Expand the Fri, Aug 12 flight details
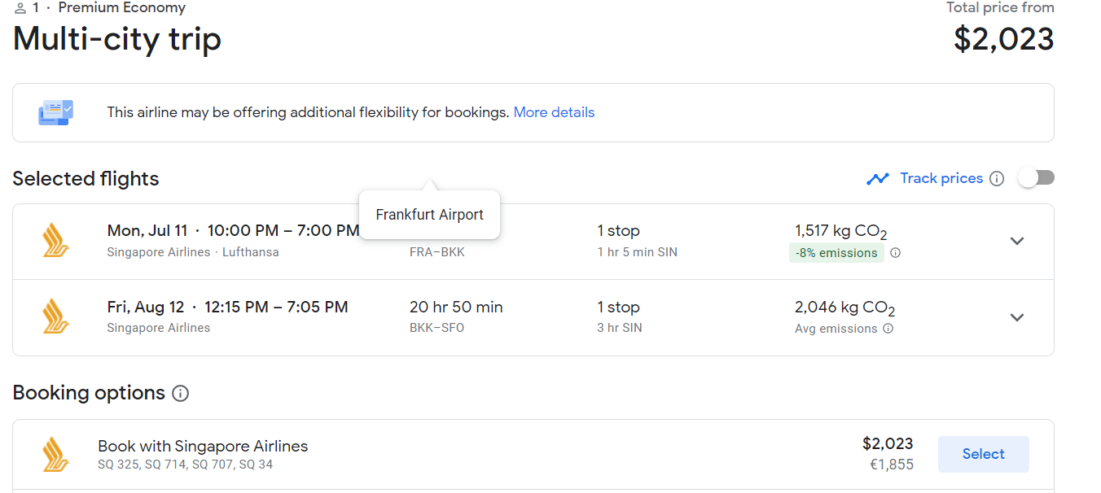The height and width of the screenshot is (493, 1101). (1016, 317)
